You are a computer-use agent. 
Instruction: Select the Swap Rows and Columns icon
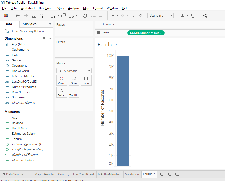coord(85,16)
